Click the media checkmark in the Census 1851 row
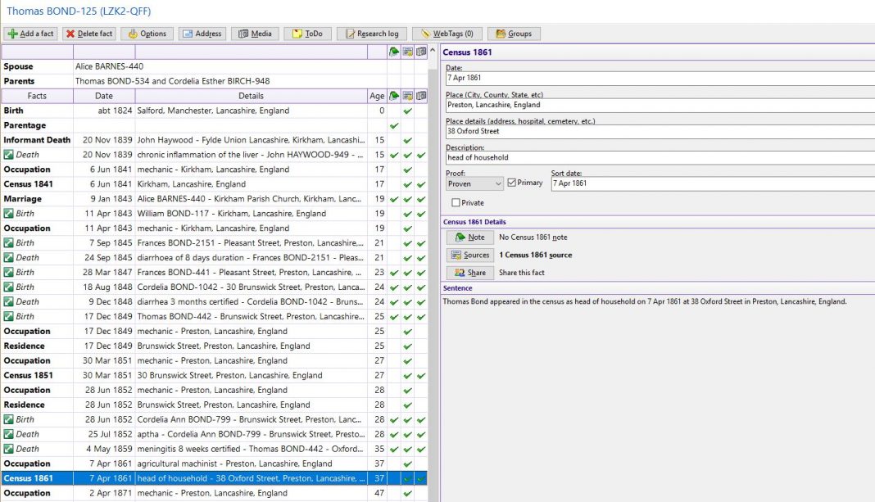 point(421,376)
